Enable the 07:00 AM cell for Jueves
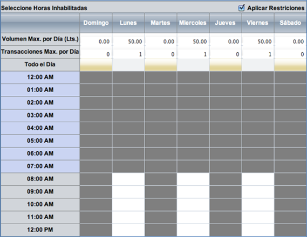Viewport: 307px width, 237px height. 226,166
